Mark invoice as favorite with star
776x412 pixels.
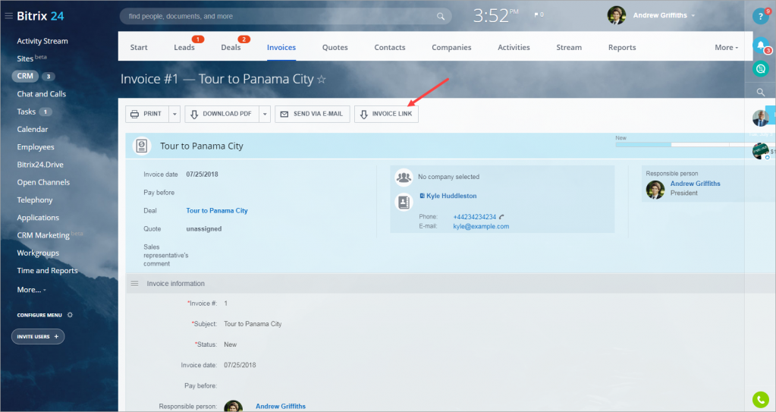pos(322,79)
